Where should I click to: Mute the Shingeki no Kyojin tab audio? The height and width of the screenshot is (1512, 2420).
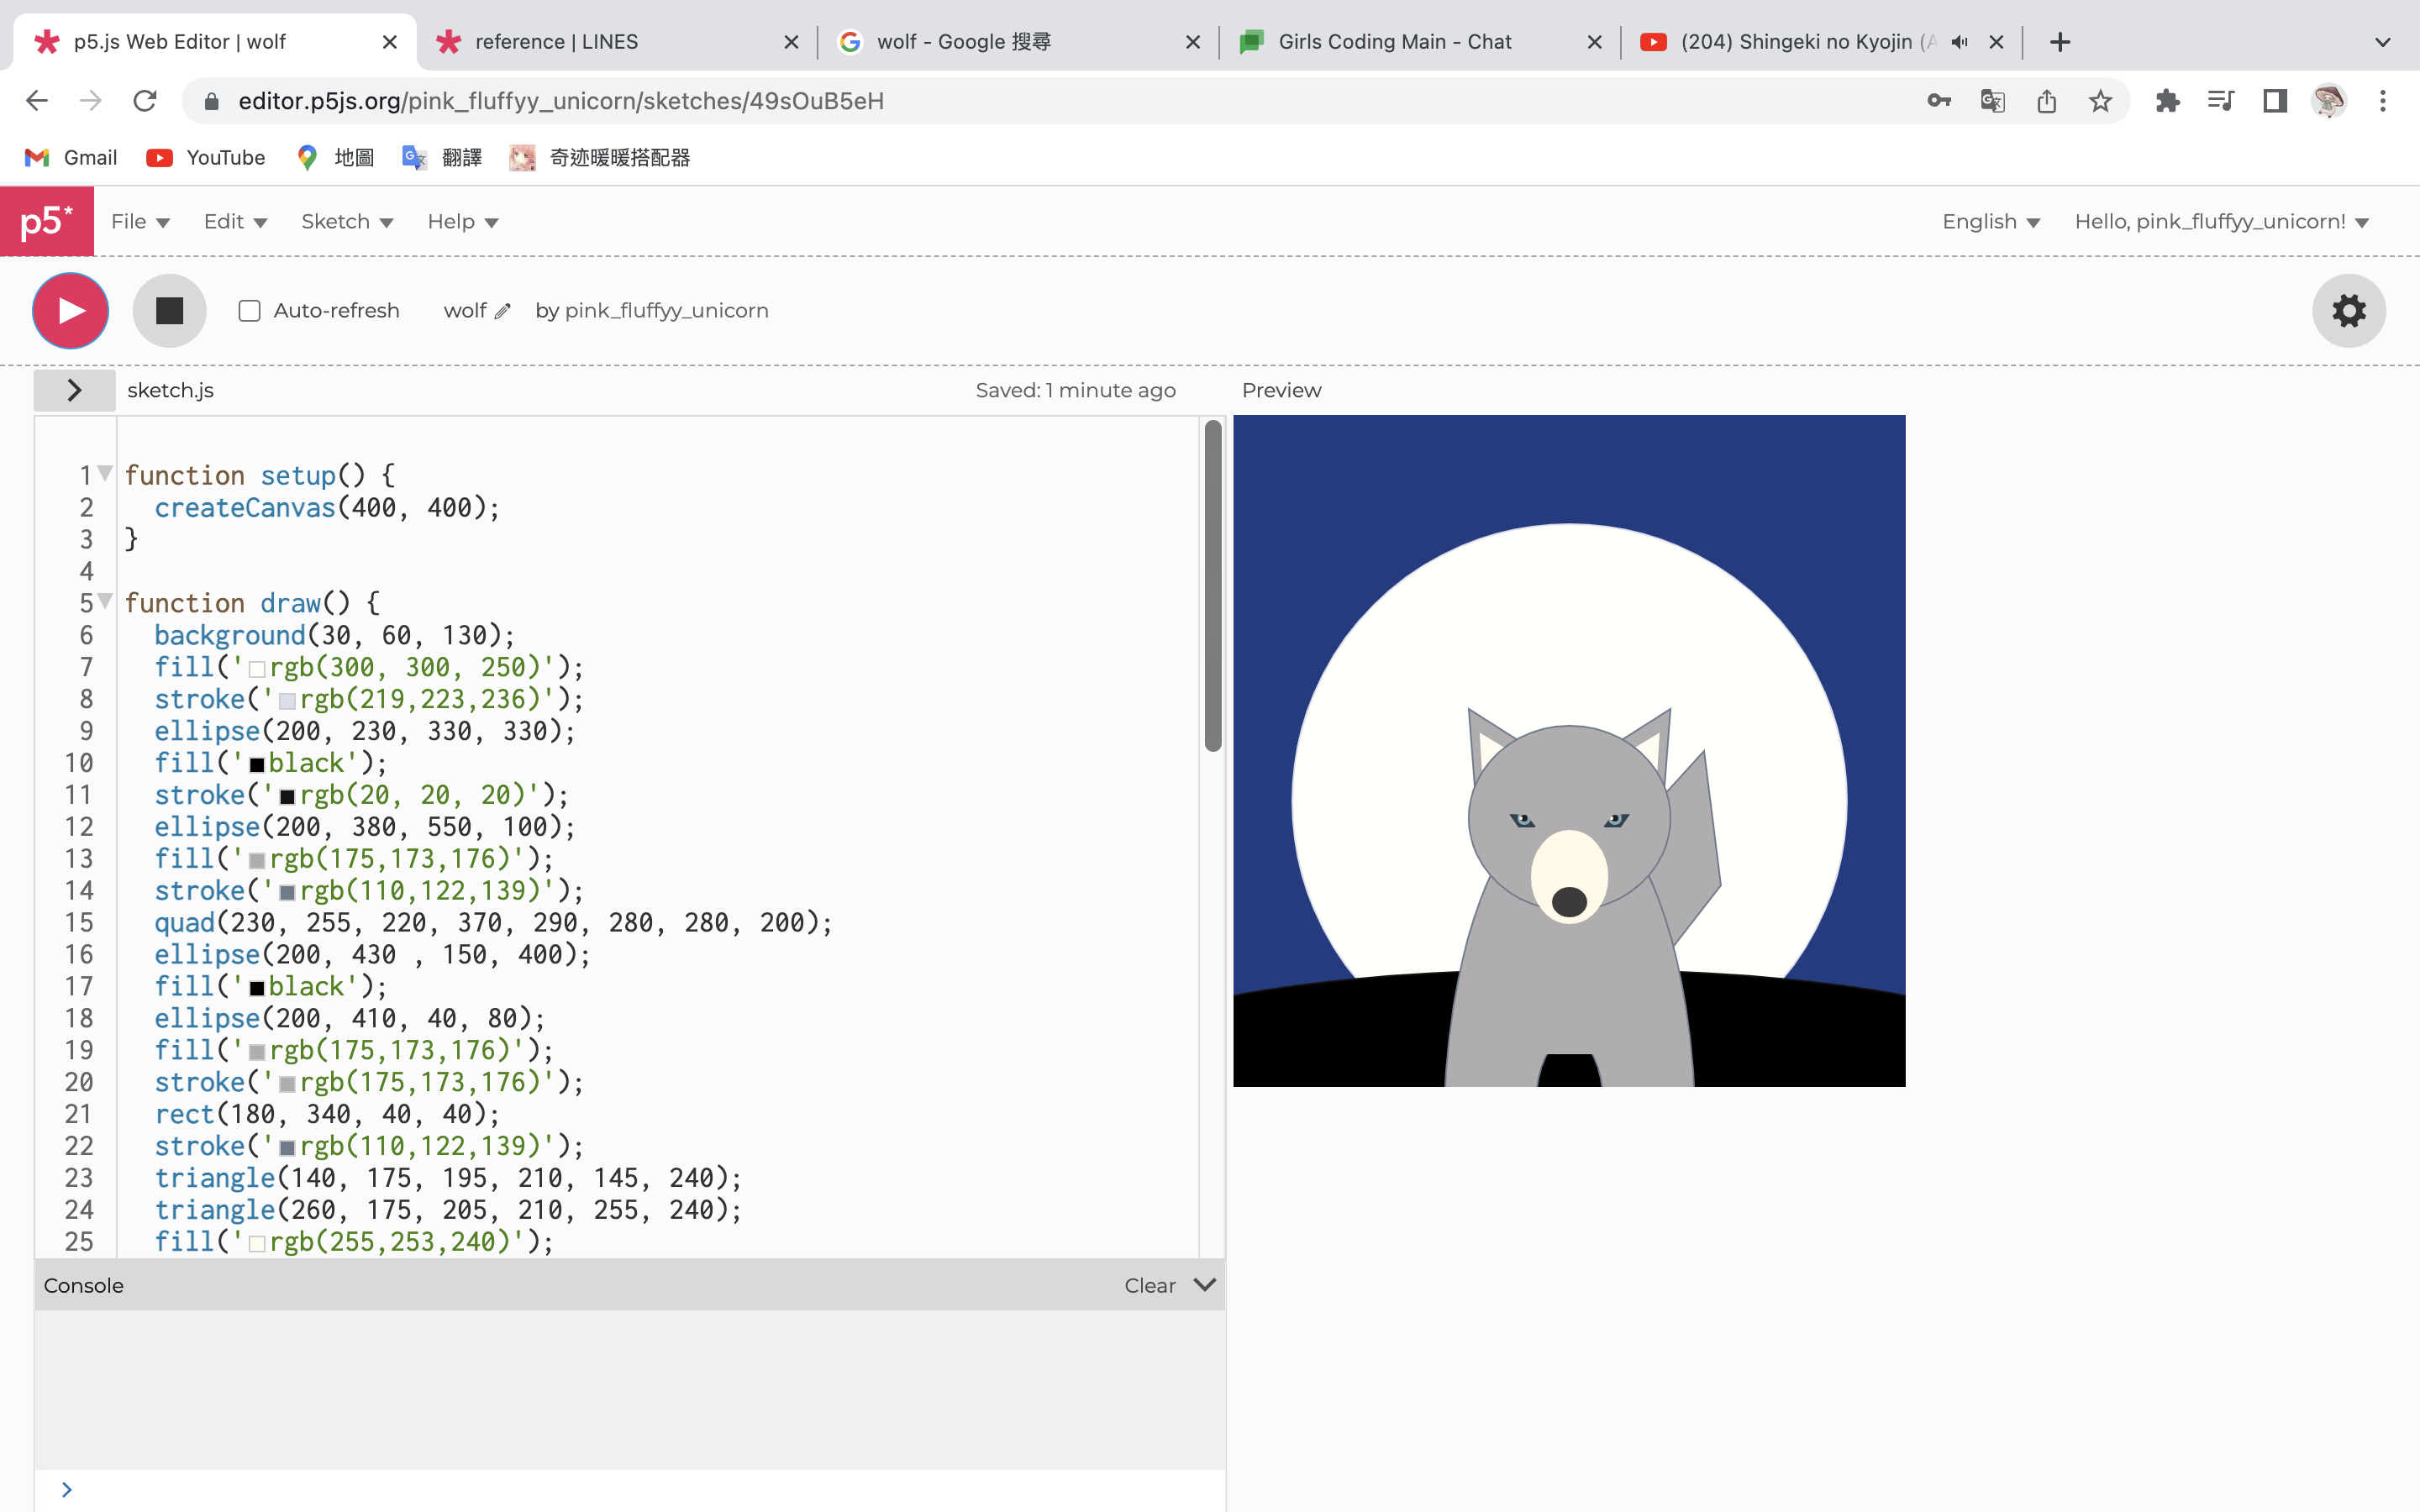click(1959, 42)
